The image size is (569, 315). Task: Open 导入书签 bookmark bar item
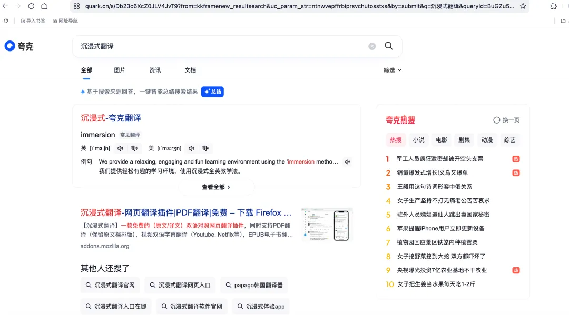click(33, 21)
